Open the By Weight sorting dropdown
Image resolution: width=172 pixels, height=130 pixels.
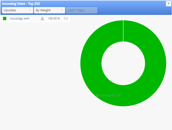point(50,10)
